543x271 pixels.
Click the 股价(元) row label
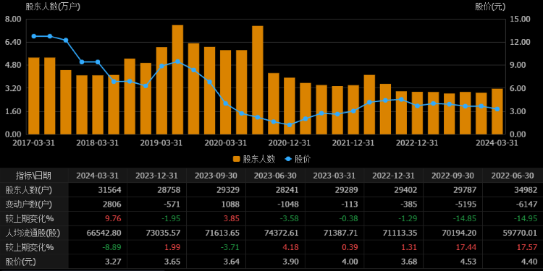[x=20, y=262]
